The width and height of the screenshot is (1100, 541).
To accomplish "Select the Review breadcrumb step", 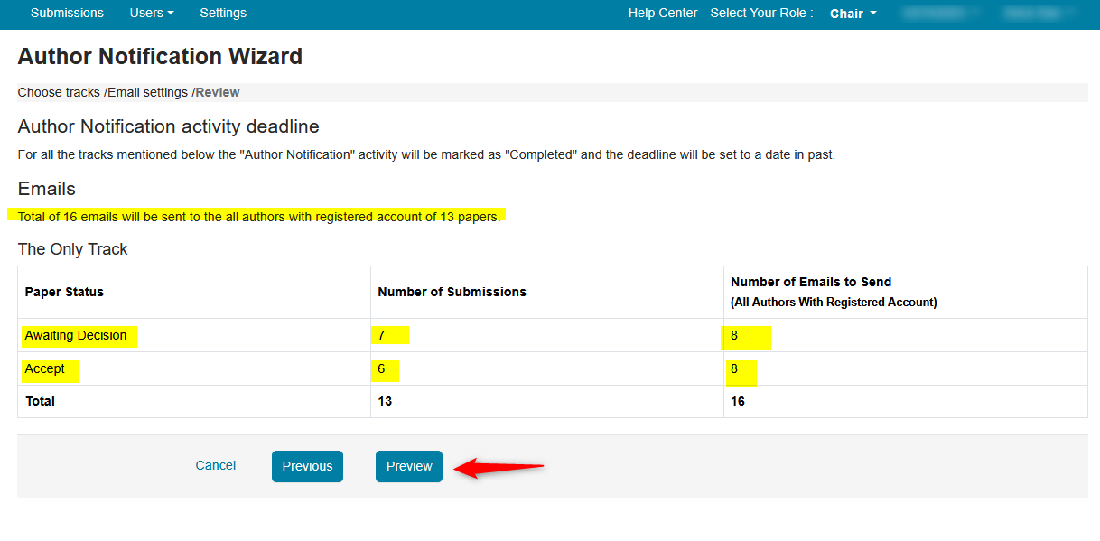I will 217,92.
